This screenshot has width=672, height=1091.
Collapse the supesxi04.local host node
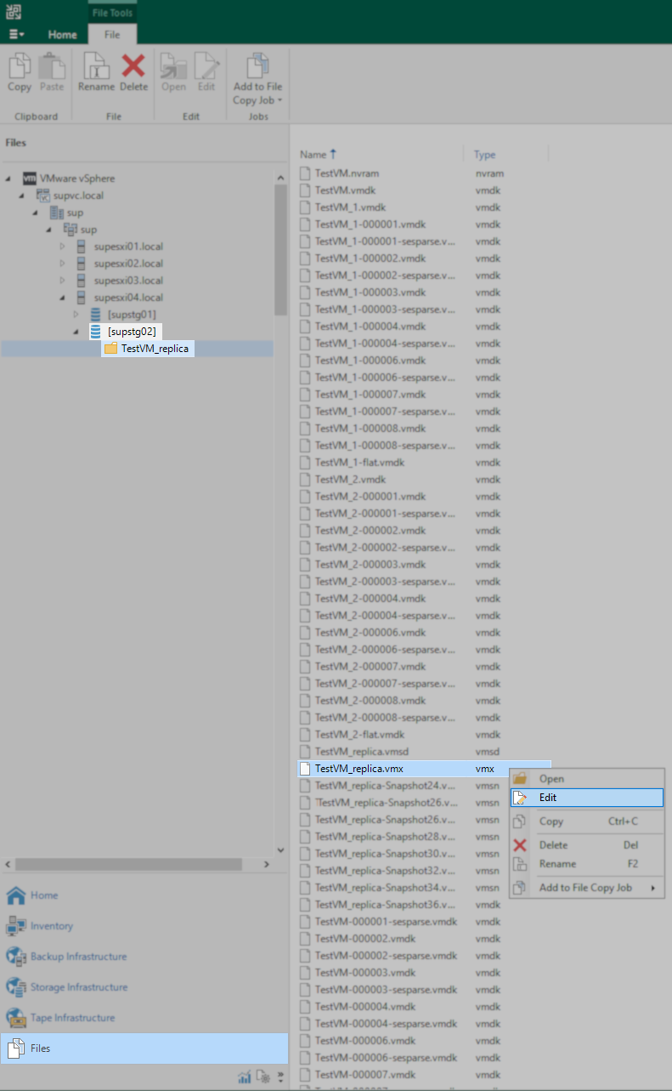pos(62,298)
